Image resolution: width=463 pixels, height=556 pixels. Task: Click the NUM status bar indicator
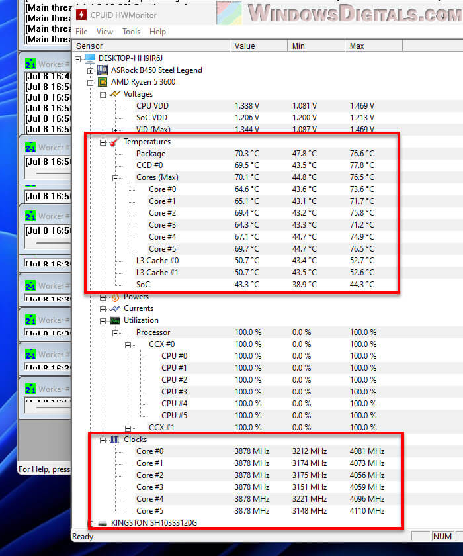pyautogui.click(x=442, y=537)
